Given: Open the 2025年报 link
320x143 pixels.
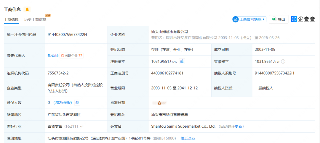Looking at the screenshot, I should 63,103.
